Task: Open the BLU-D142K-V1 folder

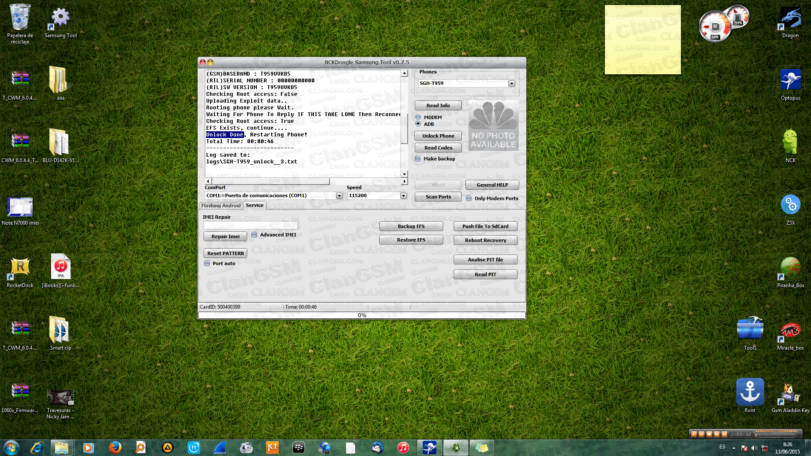Action: coord(60,146)
